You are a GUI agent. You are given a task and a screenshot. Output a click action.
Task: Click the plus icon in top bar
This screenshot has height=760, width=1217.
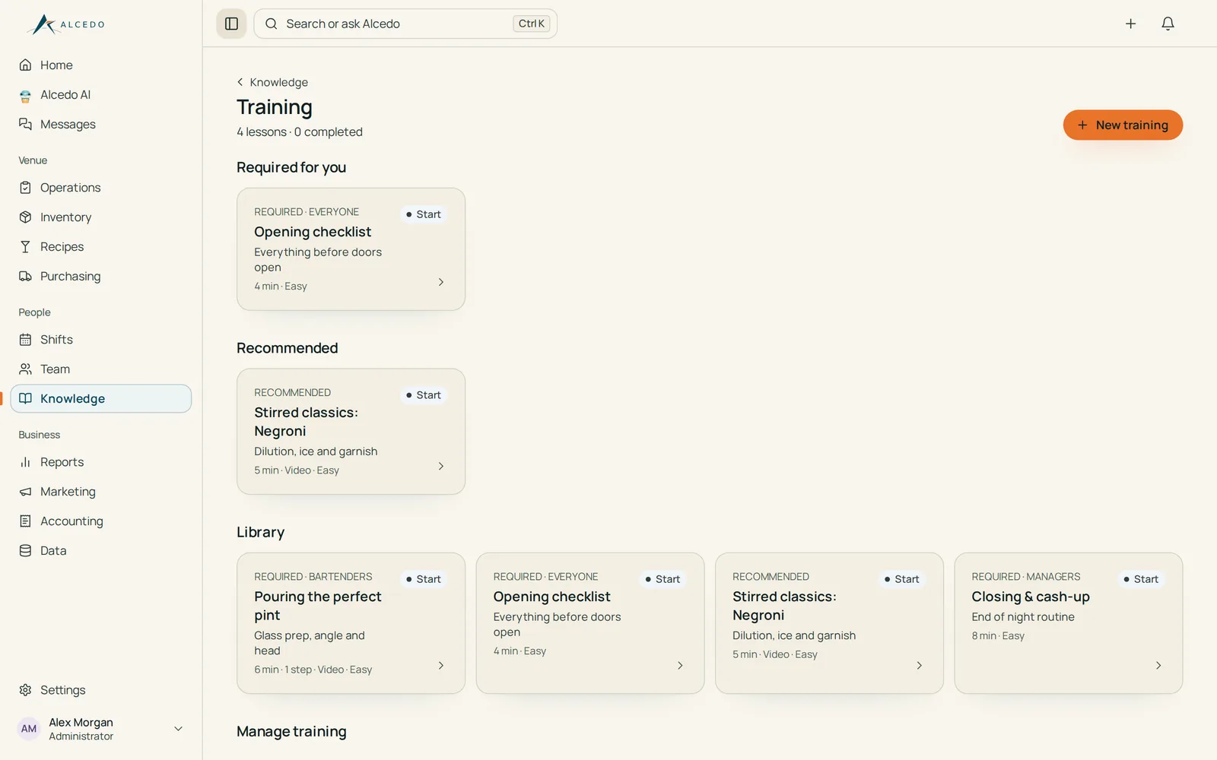tap(1130, 24)
